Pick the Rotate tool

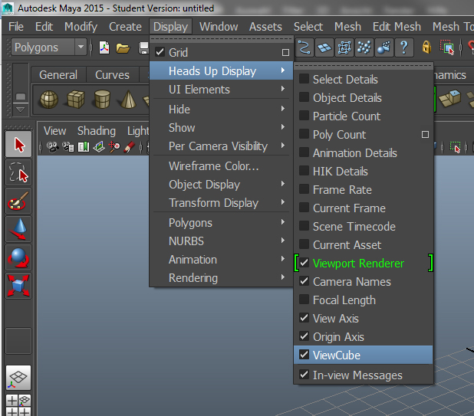18,257
